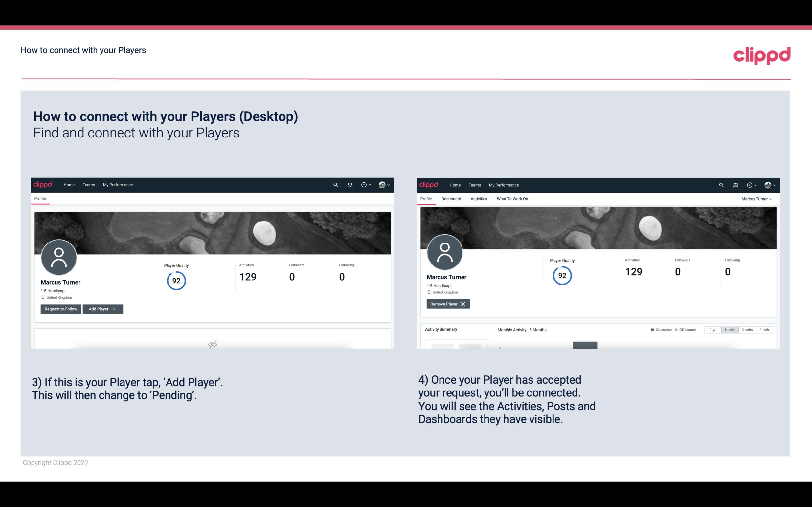812x507 pixels.
Task: Select the 'Profile' tab on left panel
Action: 40,198
